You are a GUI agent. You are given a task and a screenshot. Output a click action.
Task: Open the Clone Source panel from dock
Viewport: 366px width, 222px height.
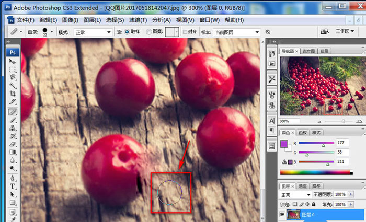[x=272, y=105]
